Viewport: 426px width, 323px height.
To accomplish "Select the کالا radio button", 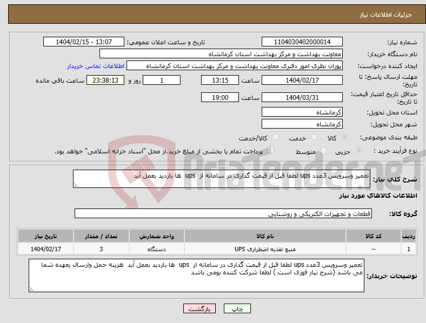I will [x=344, y=137].
